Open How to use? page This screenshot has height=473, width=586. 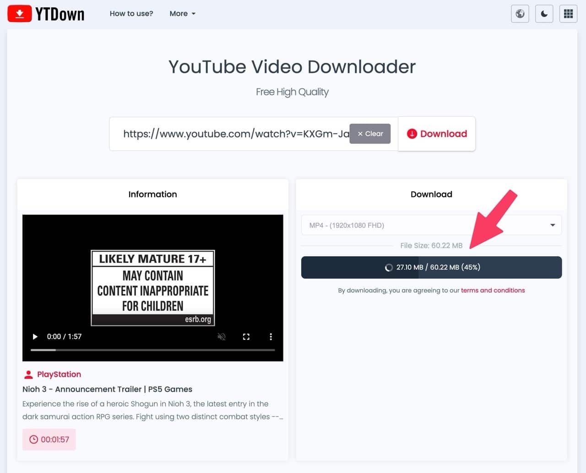click(131, 14)
